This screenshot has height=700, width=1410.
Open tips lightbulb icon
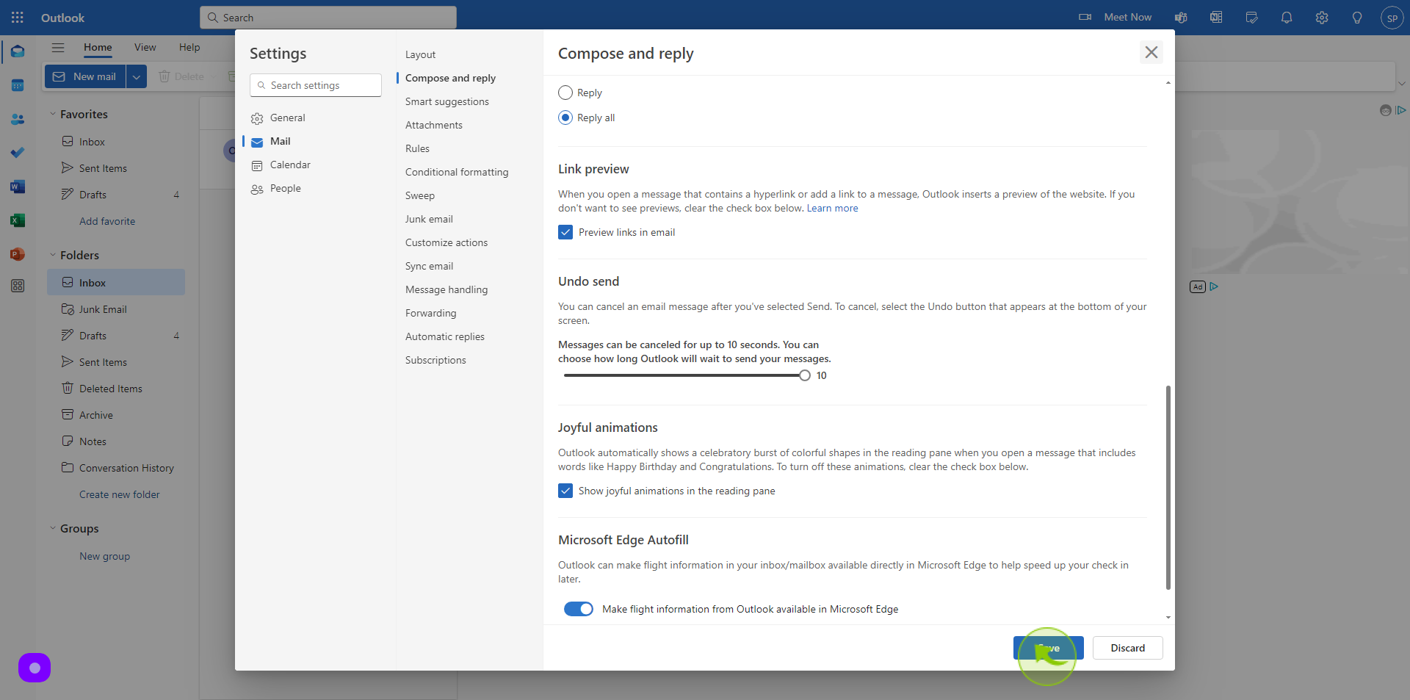pos(1357,18)
